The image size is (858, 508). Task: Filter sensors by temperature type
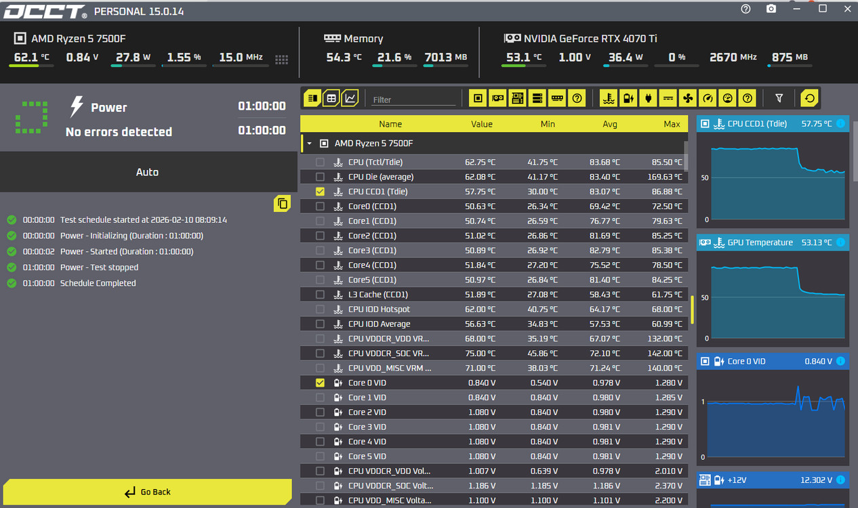click(x=608, y=98)
